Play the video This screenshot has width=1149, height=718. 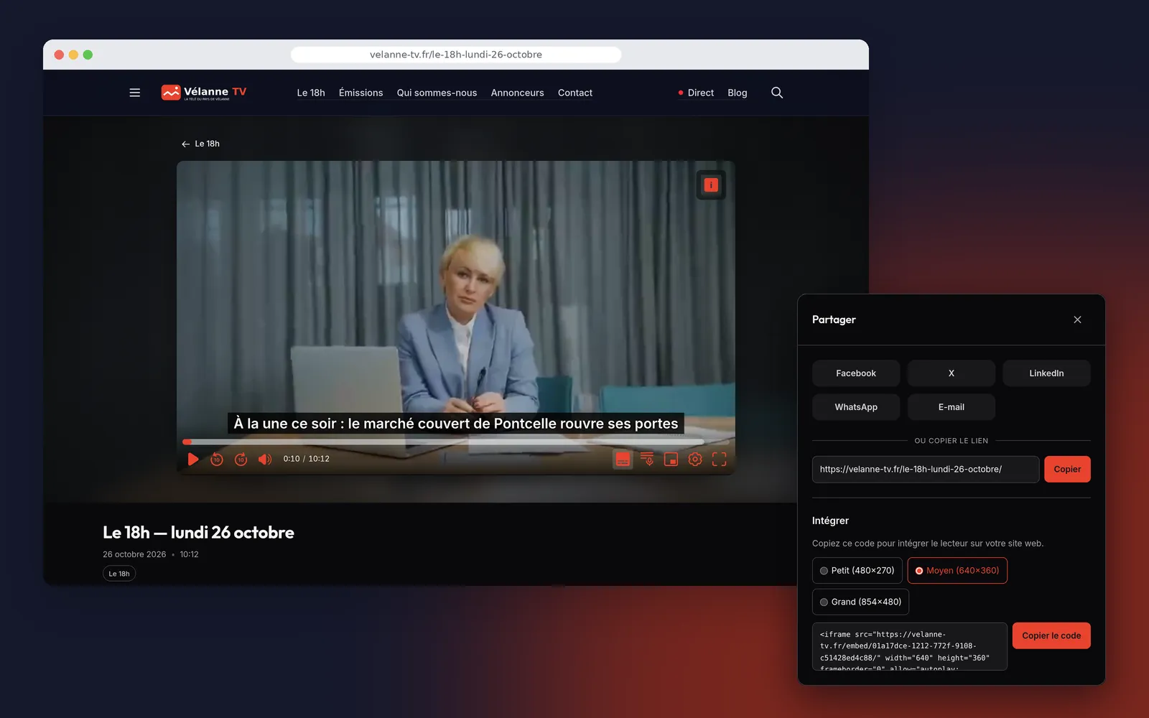[193, 459]
